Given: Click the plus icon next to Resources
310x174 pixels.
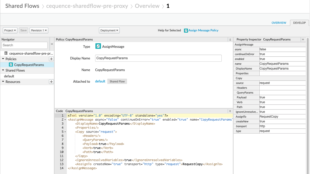Looking at the screenshot, I should tap(51, 81).
